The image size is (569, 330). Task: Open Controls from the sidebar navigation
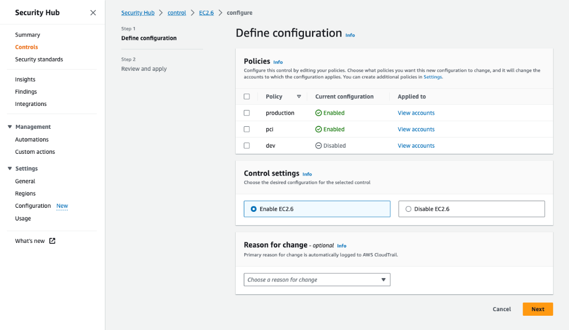pos(27,47)
